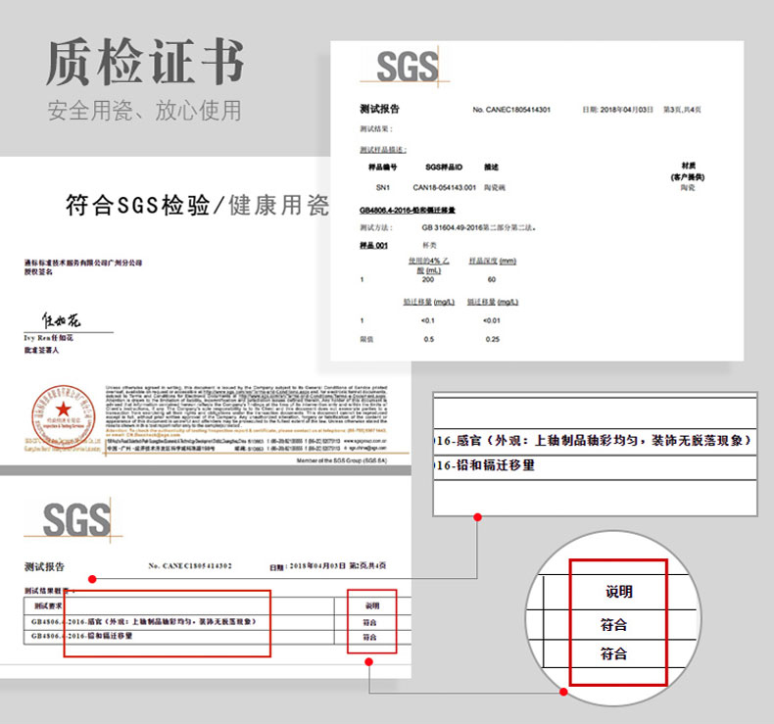Click Member of the SGS Group footer text

[x=342, y=460]
